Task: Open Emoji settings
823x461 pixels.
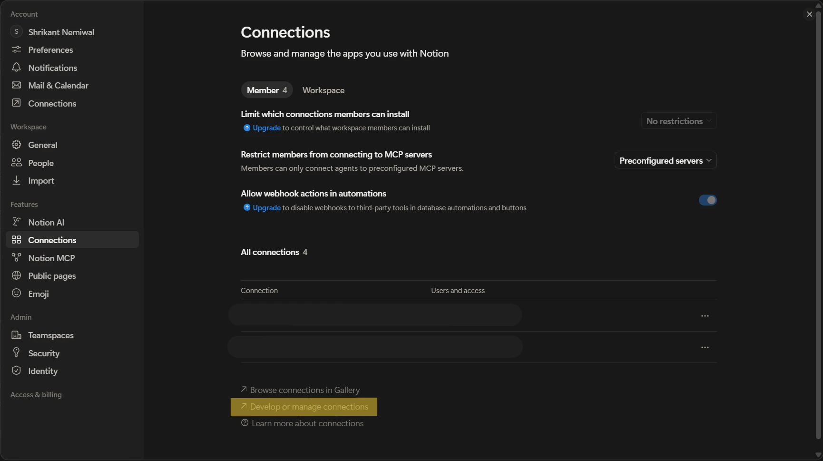Action: (x=72, y=294)
